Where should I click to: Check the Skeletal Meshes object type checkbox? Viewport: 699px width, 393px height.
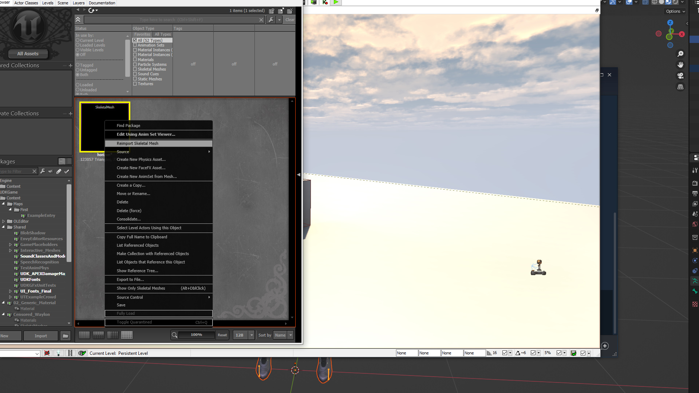[x=135, y=69]
